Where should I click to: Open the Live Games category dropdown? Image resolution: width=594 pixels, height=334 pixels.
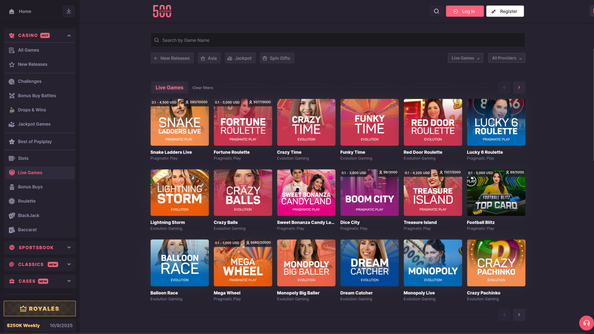click(x=465, y=58)
